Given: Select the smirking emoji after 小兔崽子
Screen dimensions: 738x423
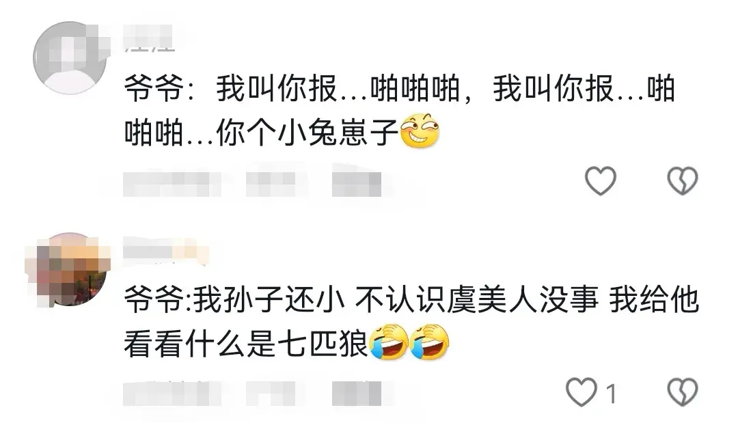Looking at the screenshot, I should point(420,131).
